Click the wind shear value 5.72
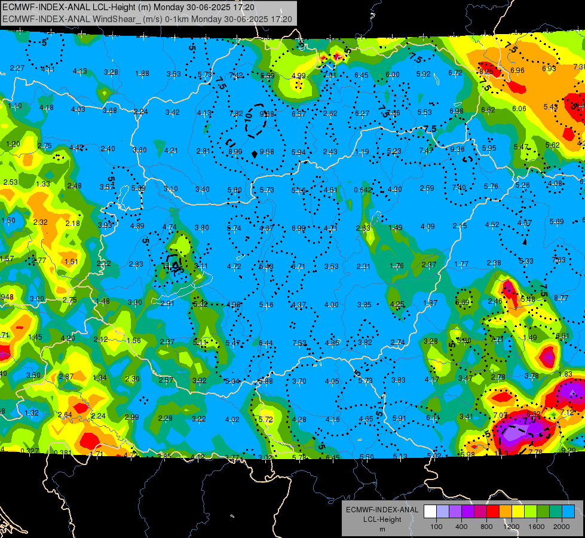The height and width of the screenshot is (538, 585). (x=266, y=419)
